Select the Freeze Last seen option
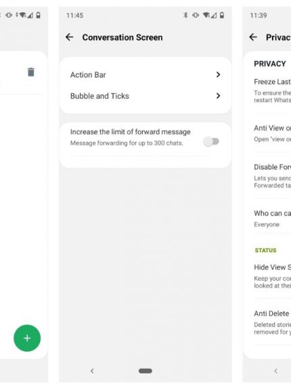Image resolution: width=291 pixels, height=389 pixels. coord(272,91)
